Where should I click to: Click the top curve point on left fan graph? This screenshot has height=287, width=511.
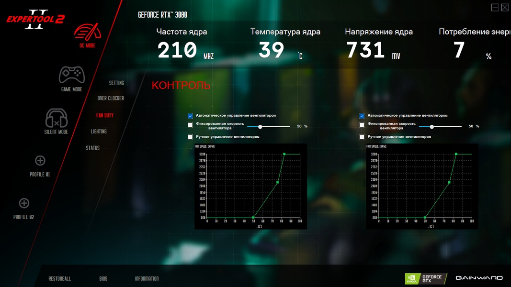pyautogui.click(x=284, y=154)
